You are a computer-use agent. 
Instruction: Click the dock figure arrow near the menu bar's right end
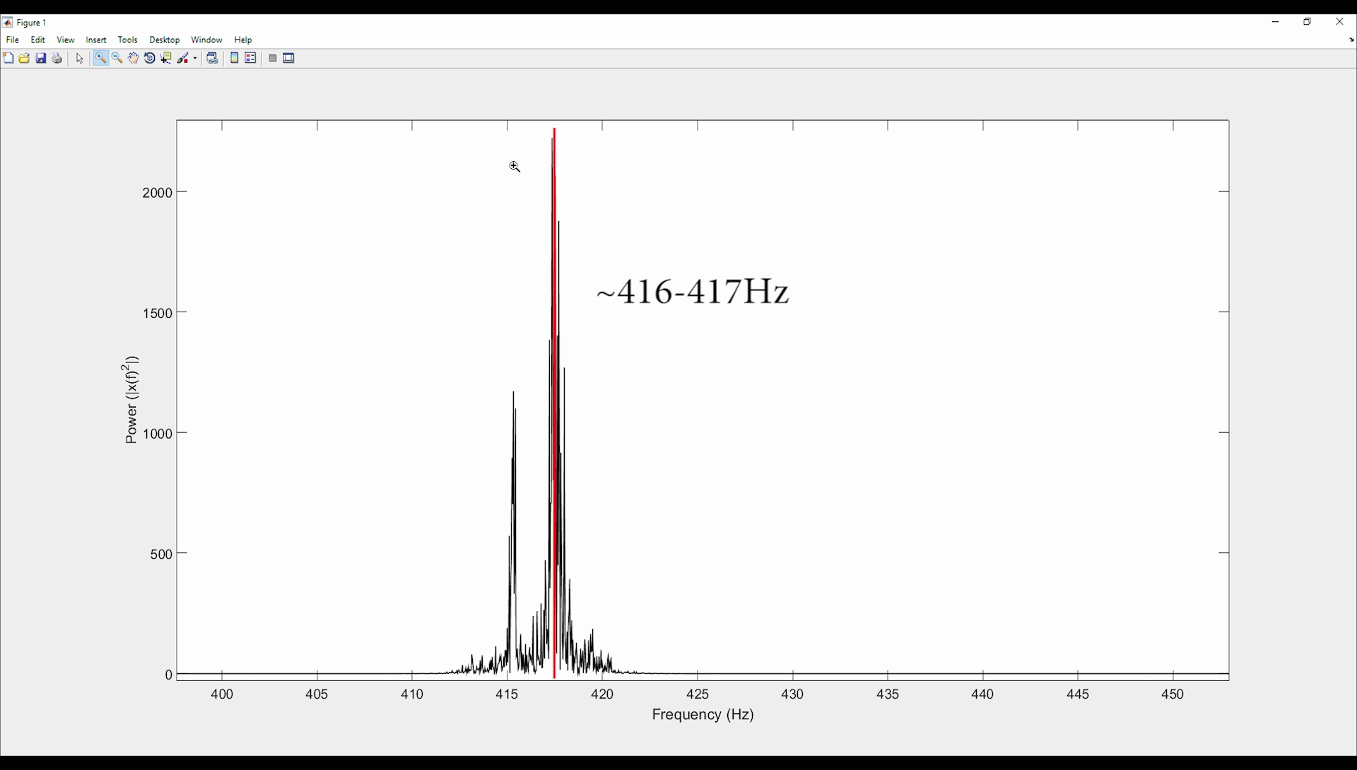(1351, 40)
